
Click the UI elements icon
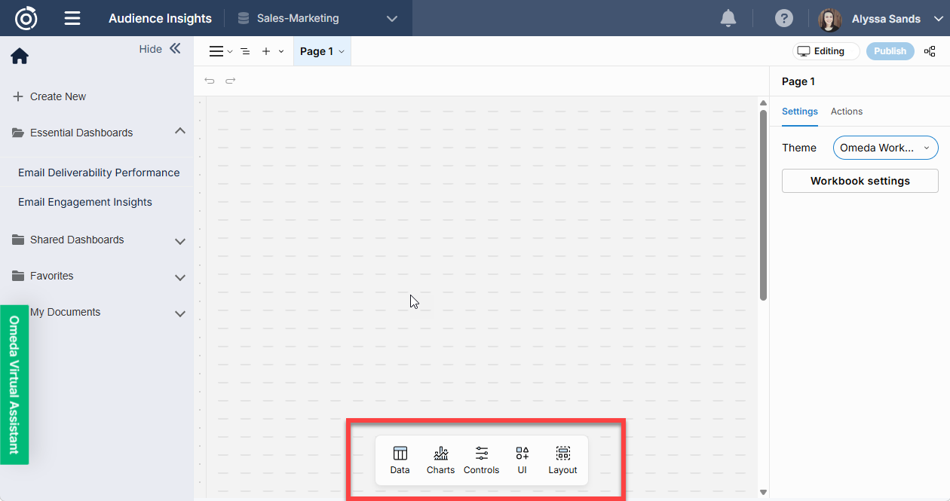tap(522, 460)
